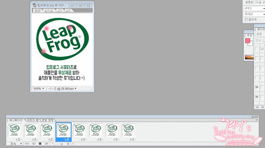Open the 2장 view tab
Image resolution: width=265 pixels, height=148 pixels.
tap(60, 11)
